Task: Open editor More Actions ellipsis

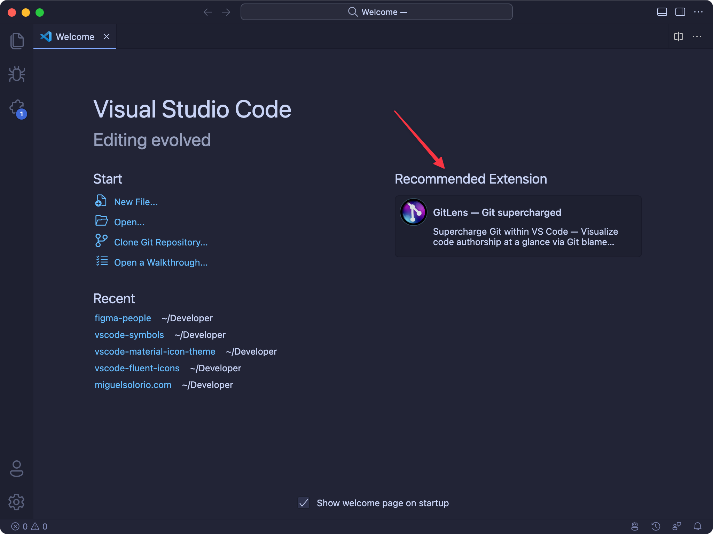Action: tap(697, 37)
